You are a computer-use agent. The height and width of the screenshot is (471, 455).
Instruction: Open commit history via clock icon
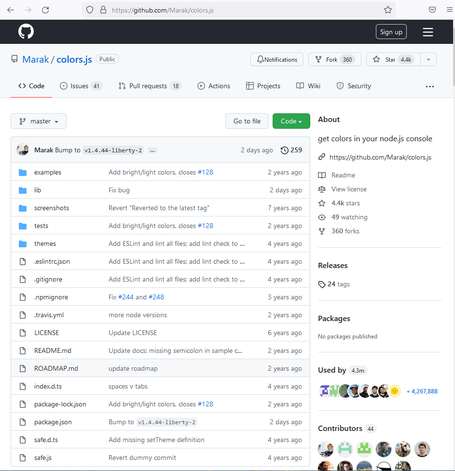pos(284,150)
